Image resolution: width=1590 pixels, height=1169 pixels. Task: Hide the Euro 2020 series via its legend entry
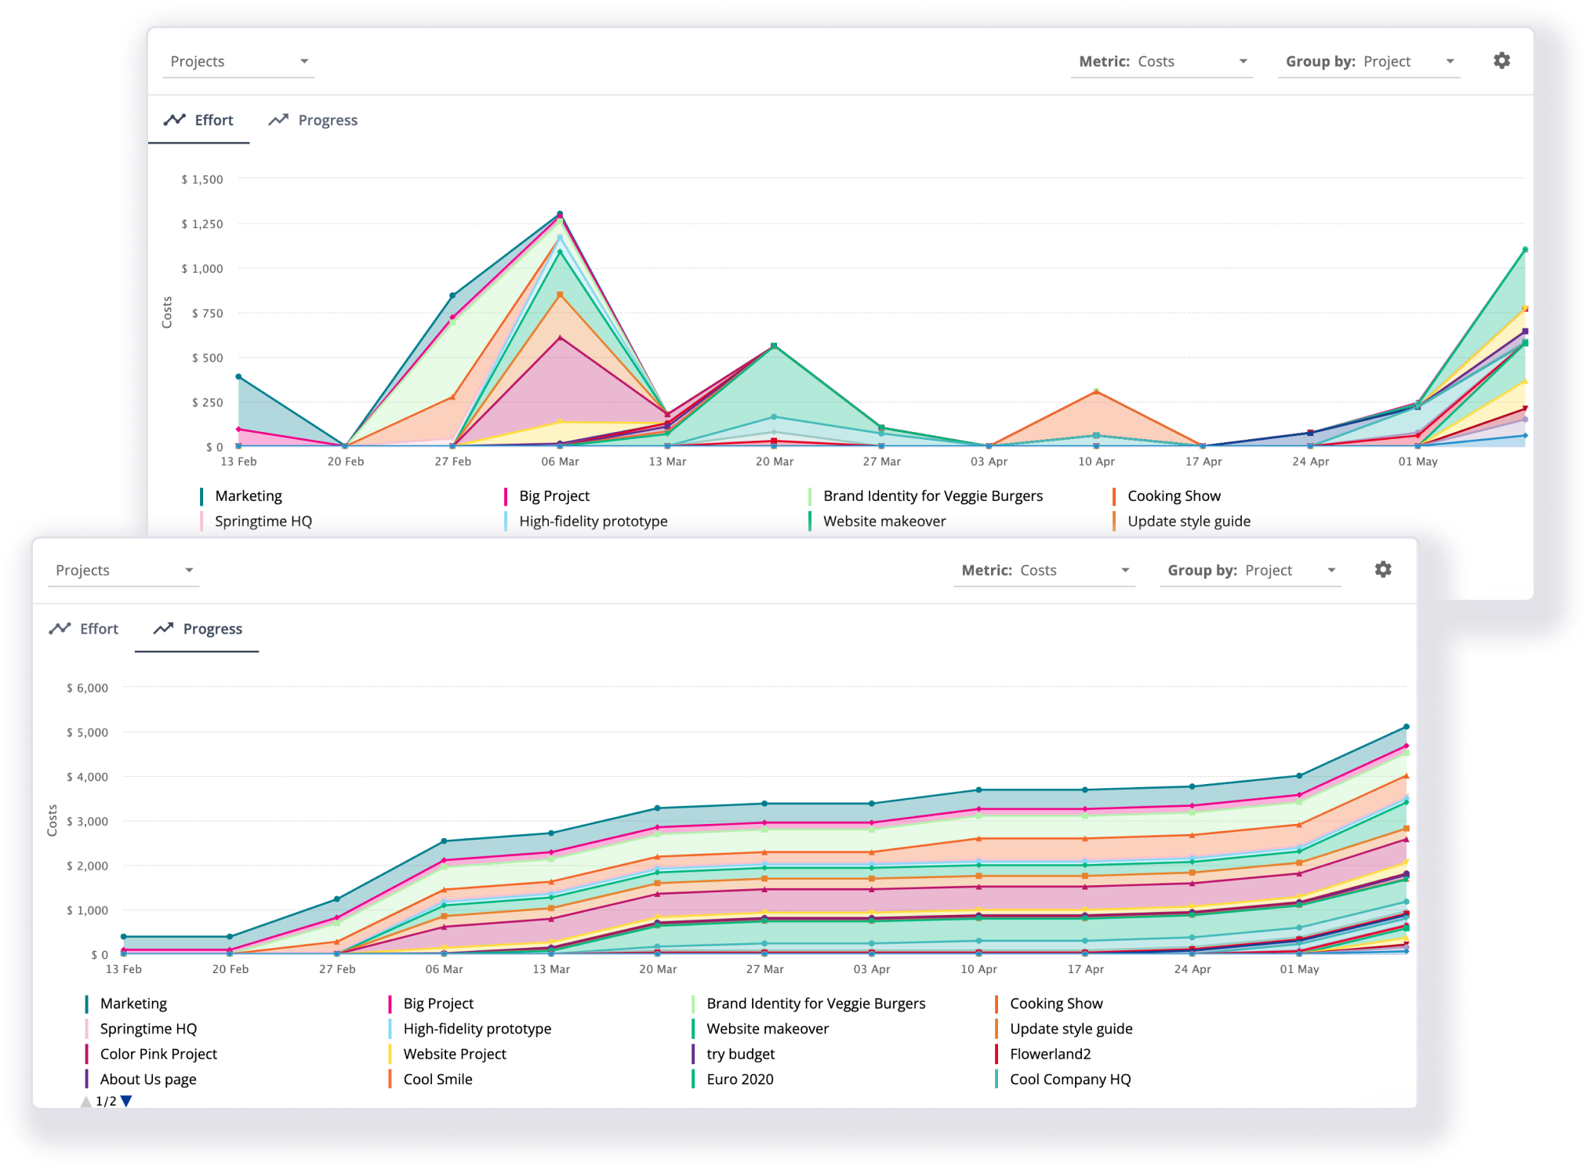(738, 1079)
